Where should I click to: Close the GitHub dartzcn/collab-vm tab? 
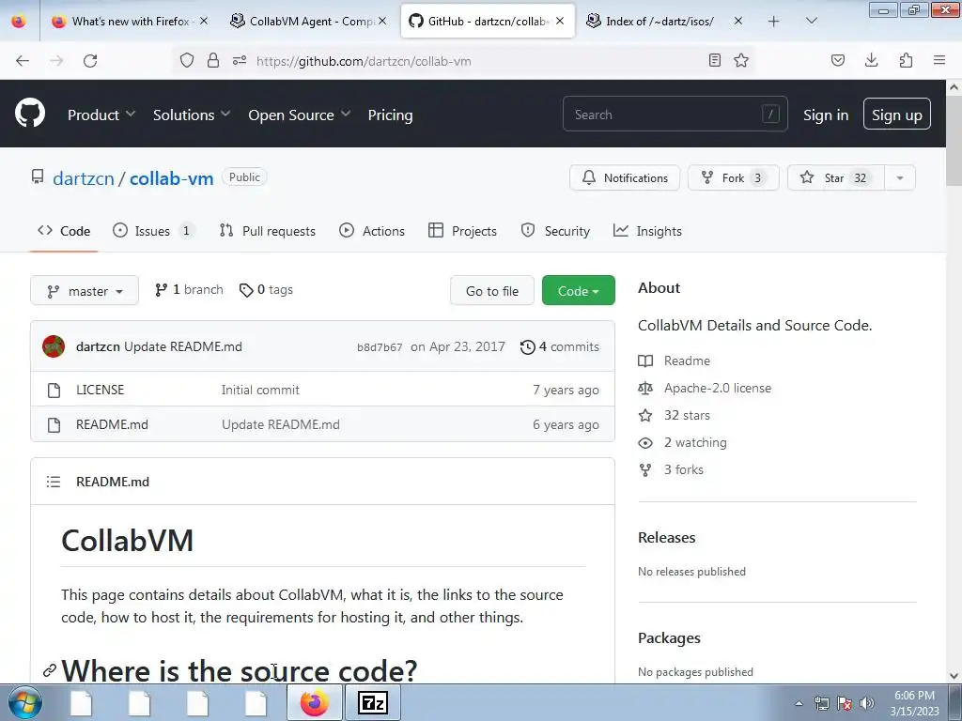[560, 21]
